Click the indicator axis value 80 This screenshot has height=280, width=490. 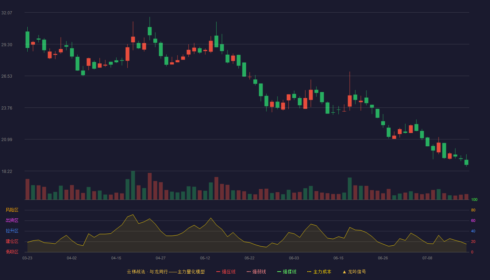473,210
